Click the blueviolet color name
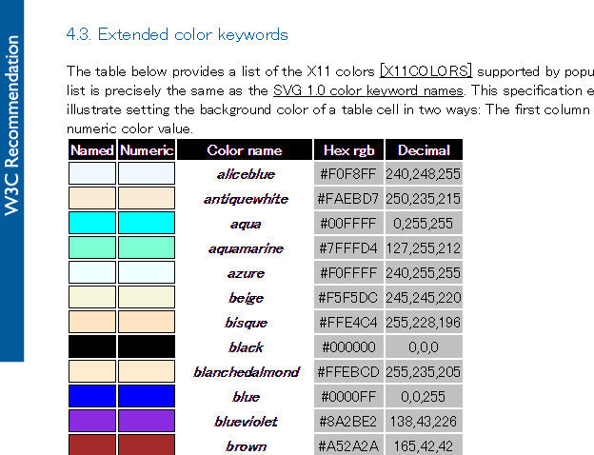 [x=246, y=422]
